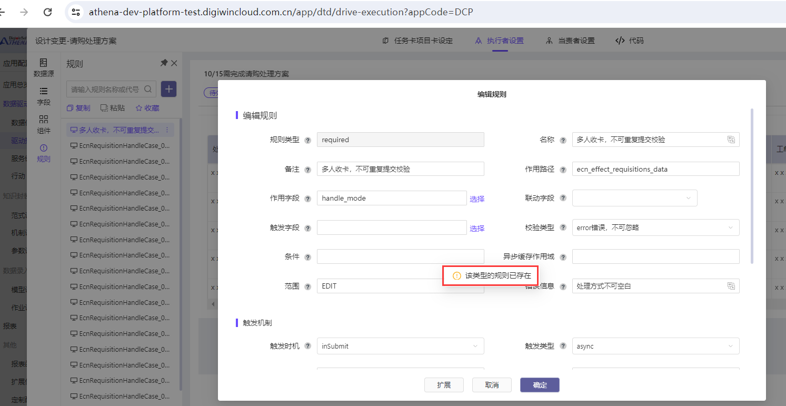786x406 pixels.
Task: Focus the handle_mode 作用字段 input
Action: coord(392,198)
